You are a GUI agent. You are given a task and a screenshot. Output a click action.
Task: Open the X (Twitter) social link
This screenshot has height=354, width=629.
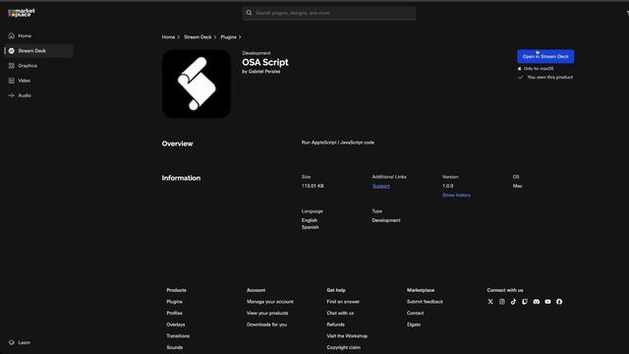click(x=490, y=302)
